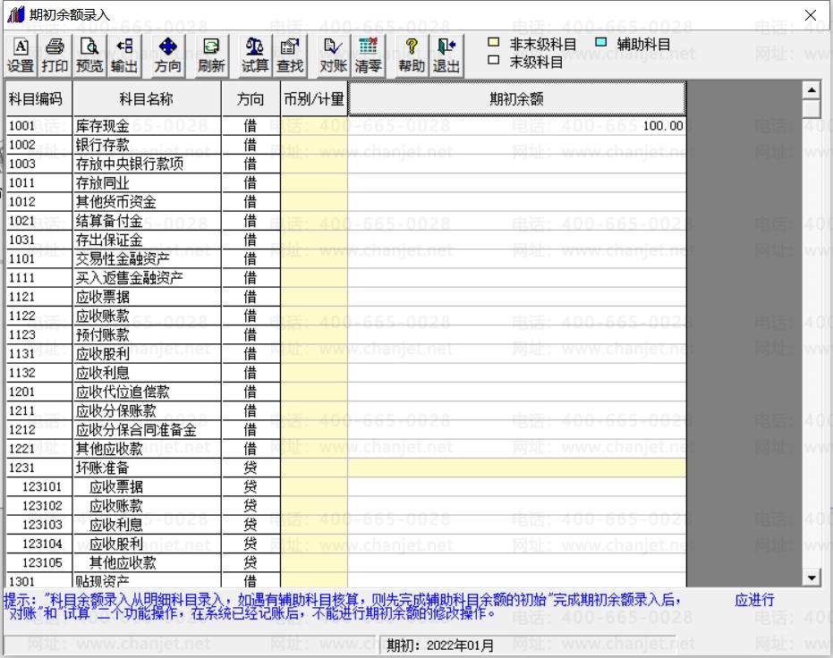Click the 末级科目 white legend box
The height and width of the screenshot is (658, 833).
(x=494, y=61)
